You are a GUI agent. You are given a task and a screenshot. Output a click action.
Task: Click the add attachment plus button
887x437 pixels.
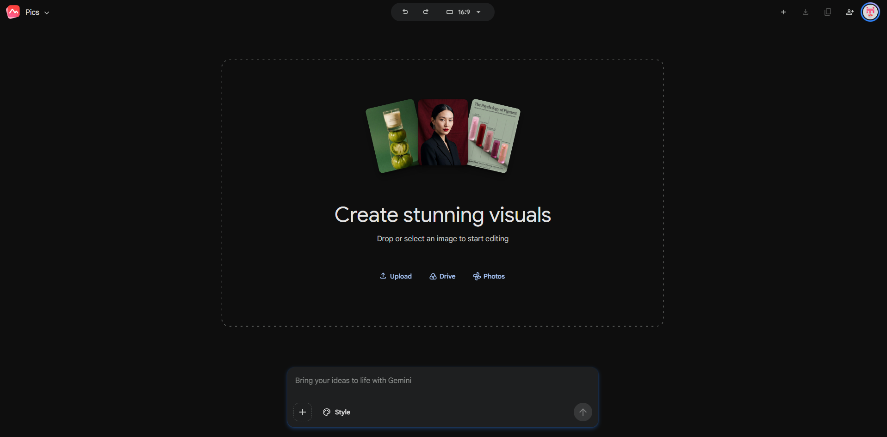303,412
